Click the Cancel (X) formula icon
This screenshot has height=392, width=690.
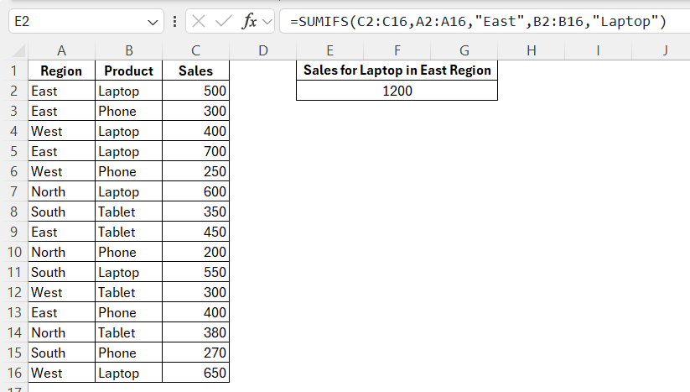click(199, 22)
